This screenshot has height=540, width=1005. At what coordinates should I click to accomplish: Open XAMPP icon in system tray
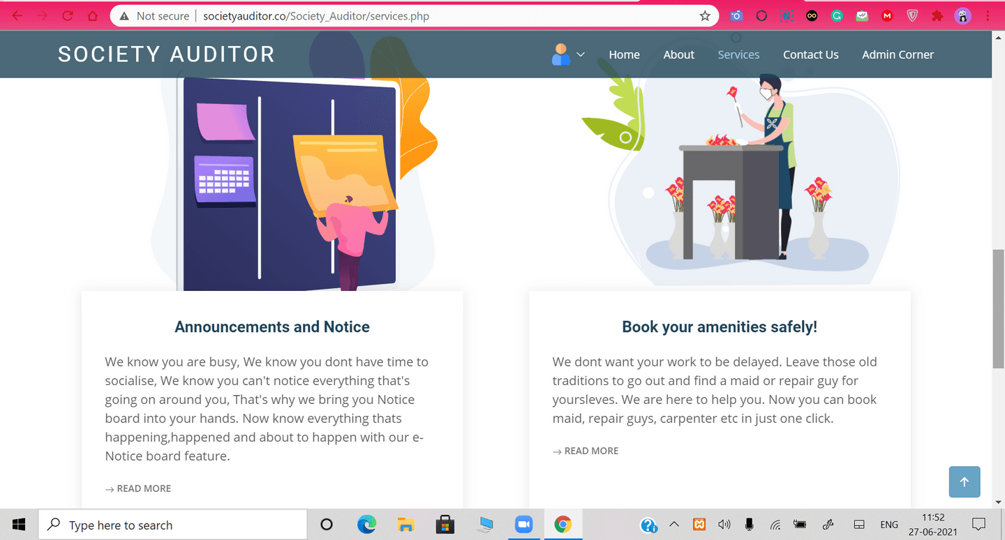click(x=699, y=525)
